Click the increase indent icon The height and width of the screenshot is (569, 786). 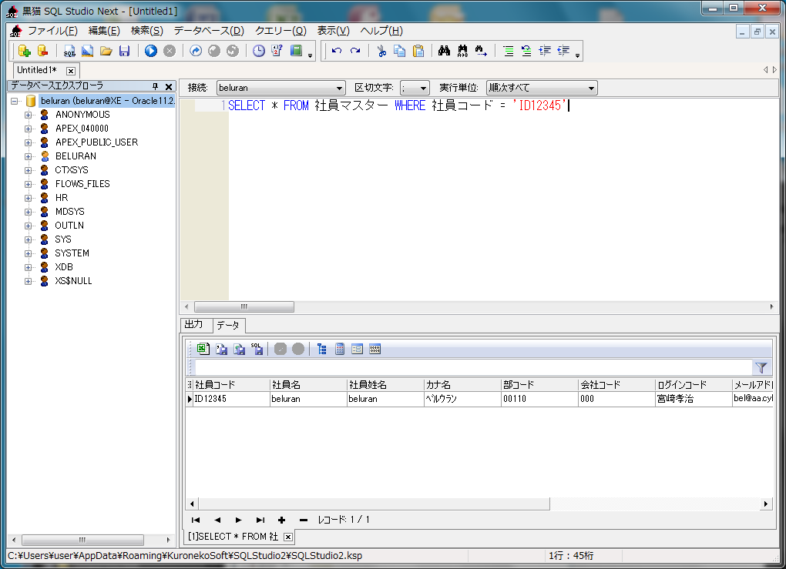tap(545, 51)
